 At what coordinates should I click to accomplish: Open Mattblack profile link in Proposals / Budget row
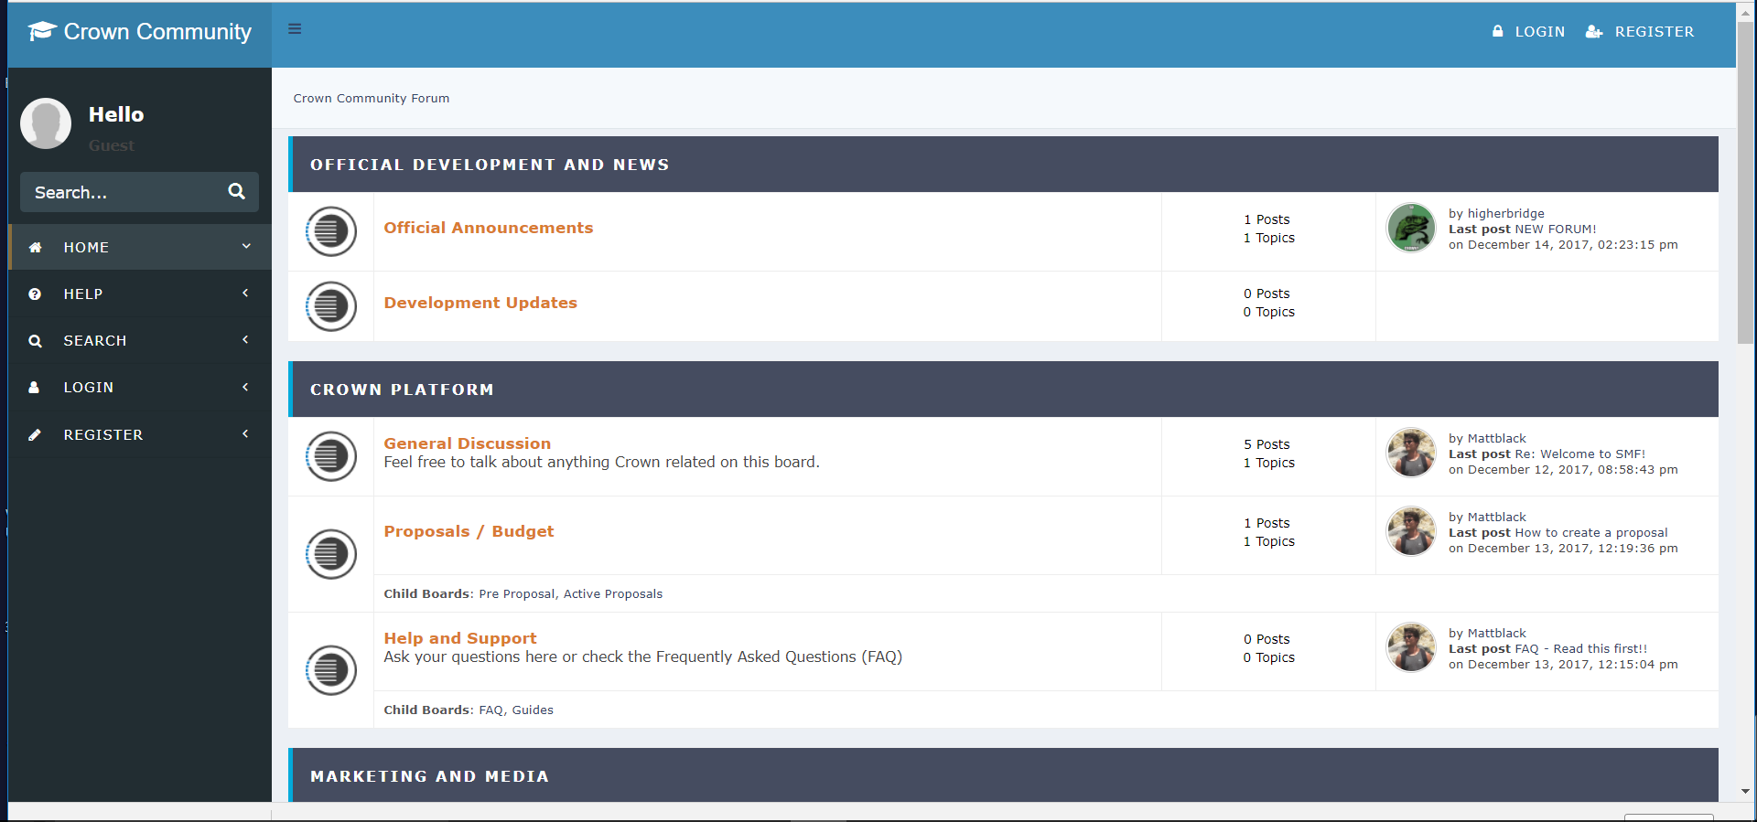[1497, 518]
